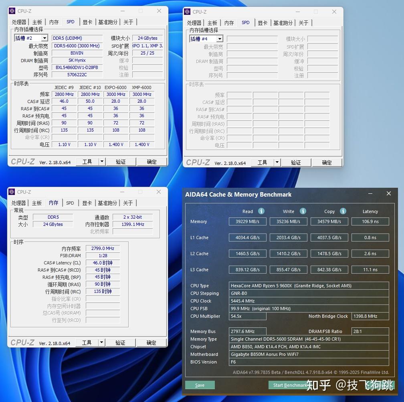Switch to SPD tab in memory window
The image size is (404, 402).
point(70,203)
